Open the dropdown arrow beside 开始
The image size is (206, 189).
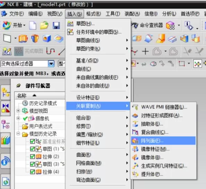pos(24,25)
